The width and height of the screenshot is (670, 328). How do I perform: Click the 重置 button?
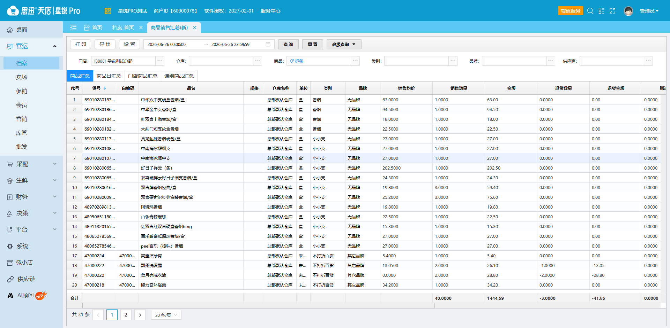click(313, 44)
